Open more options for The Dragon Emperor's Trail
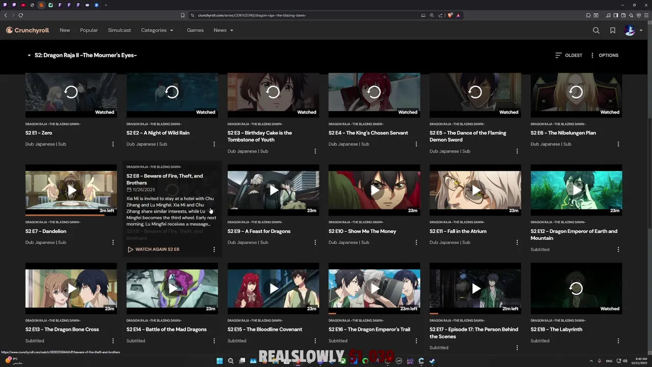 (416, 340)
